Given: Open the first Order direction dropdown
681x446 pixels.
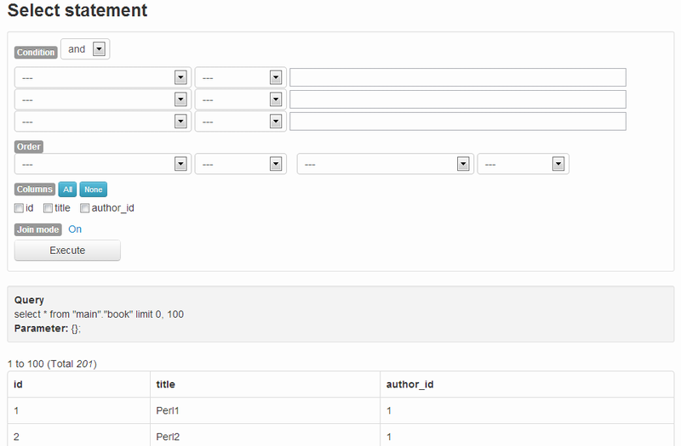Looking at the screenshot, I should pyautogui.click(x=239, y=164).
